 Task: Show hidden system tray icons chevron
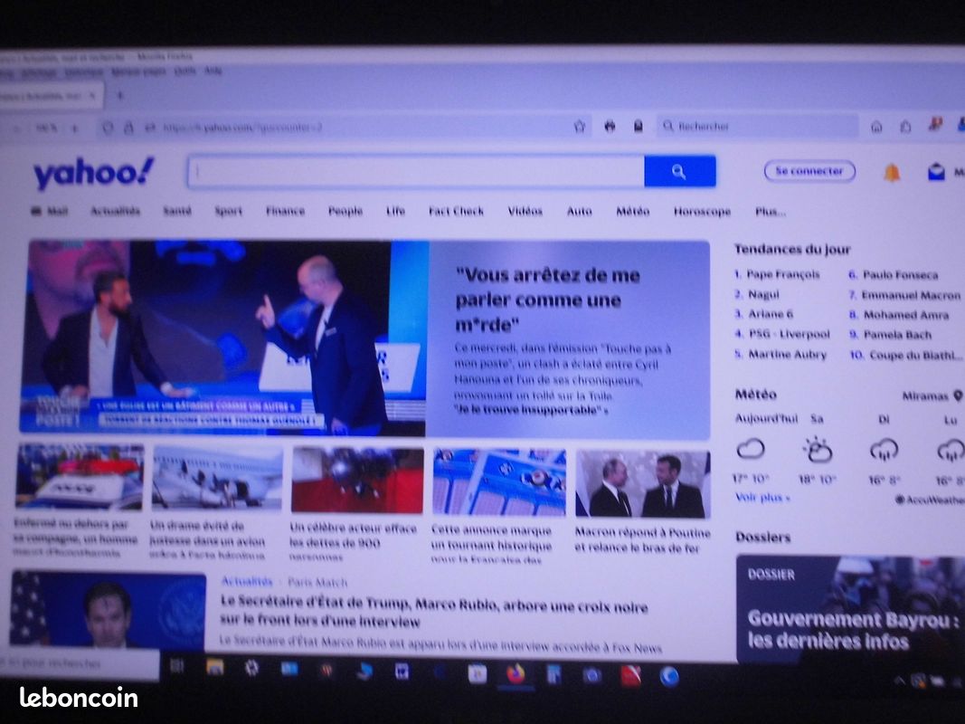click(x=899, y=681)
